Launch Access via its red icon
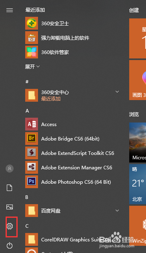This screenshot has width=146, height=253. pyautogui.click(x=32, y=124)
